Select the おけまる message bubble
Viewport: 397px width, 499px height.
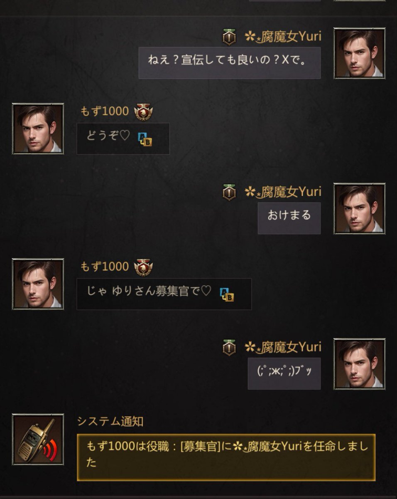(289, 218)
